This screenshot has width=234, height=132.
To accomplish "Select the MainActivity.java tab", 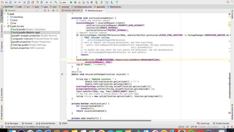I will [95, 11].
